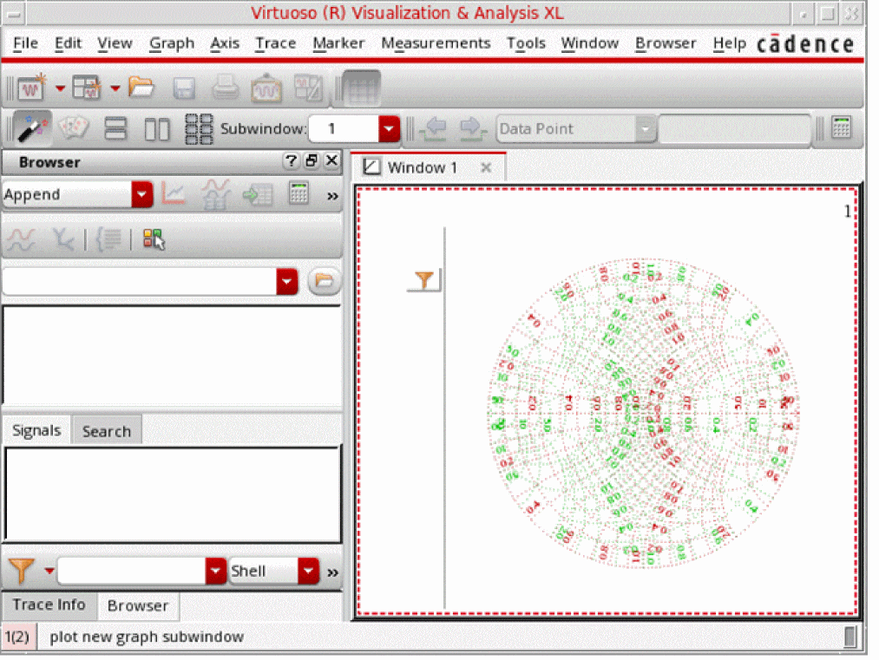This screenshot has height=660, width=879.
Task: Click the Browser panel help icon
Action: tap(291, 161)
